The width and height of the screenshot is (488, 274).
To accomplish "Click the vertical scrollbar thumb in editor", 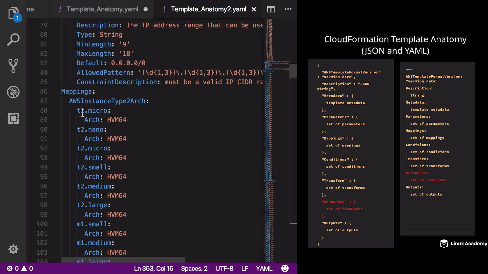I will [293, 71].
